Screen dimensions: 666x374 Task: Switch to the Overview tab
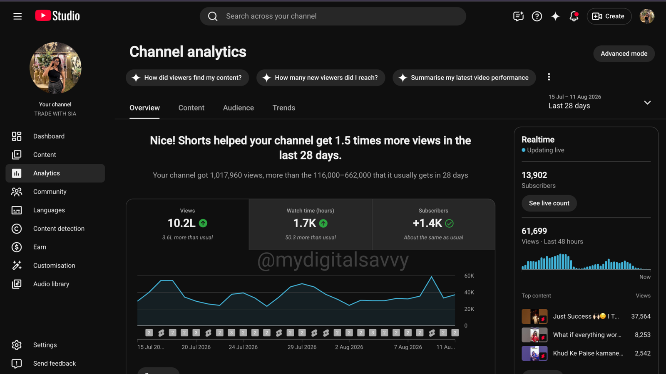click(x=144, y=108)
